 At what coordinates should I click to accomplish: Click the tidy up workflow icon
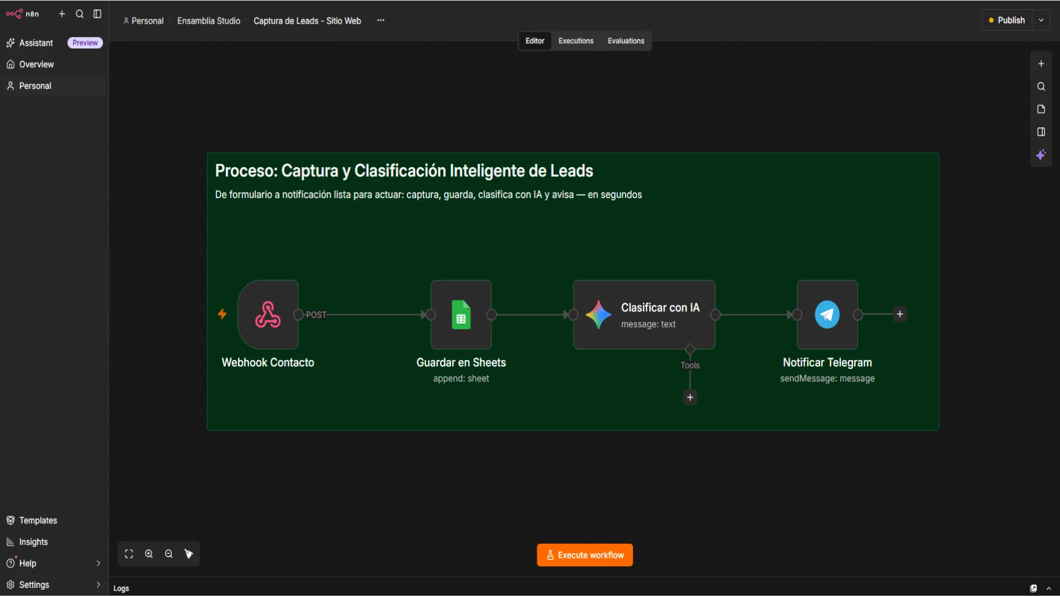tap(189, 554)
